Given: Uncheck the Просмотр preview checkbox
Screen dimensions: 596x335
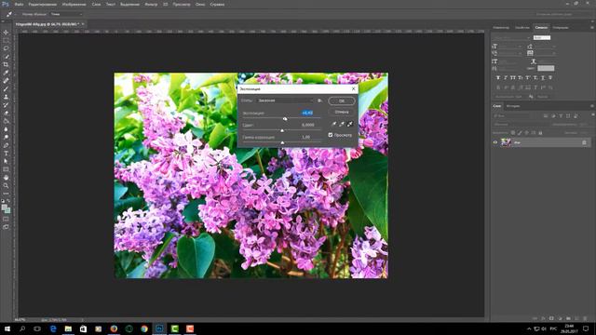Looking at the screenshot, I should (331, 135).
